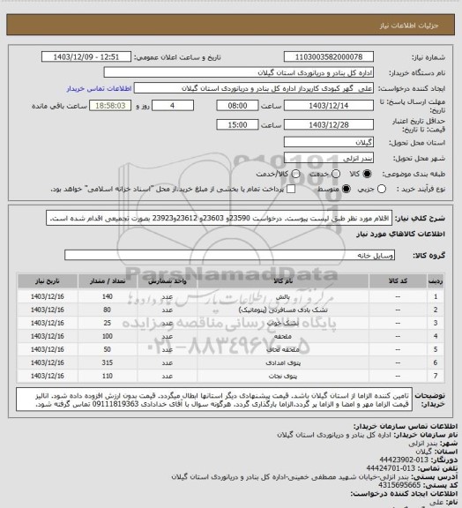Click the remaining time counter 18:58:03
This screenshot has width=462, height=508.
click(110, 106)
